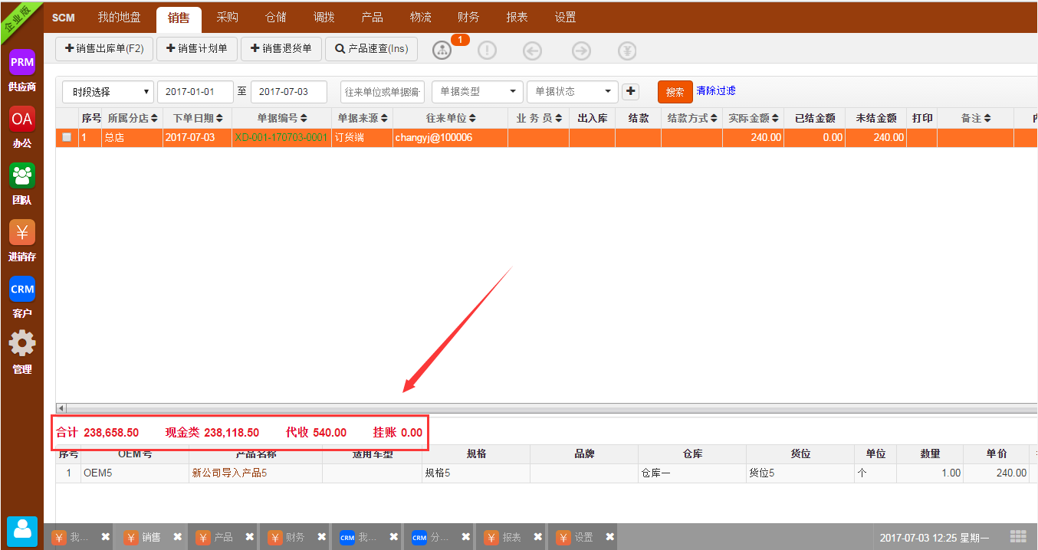The image size is (1038, 550).
Task: Open the grid view icon in bottom bar
Action: pos(1018,536)
